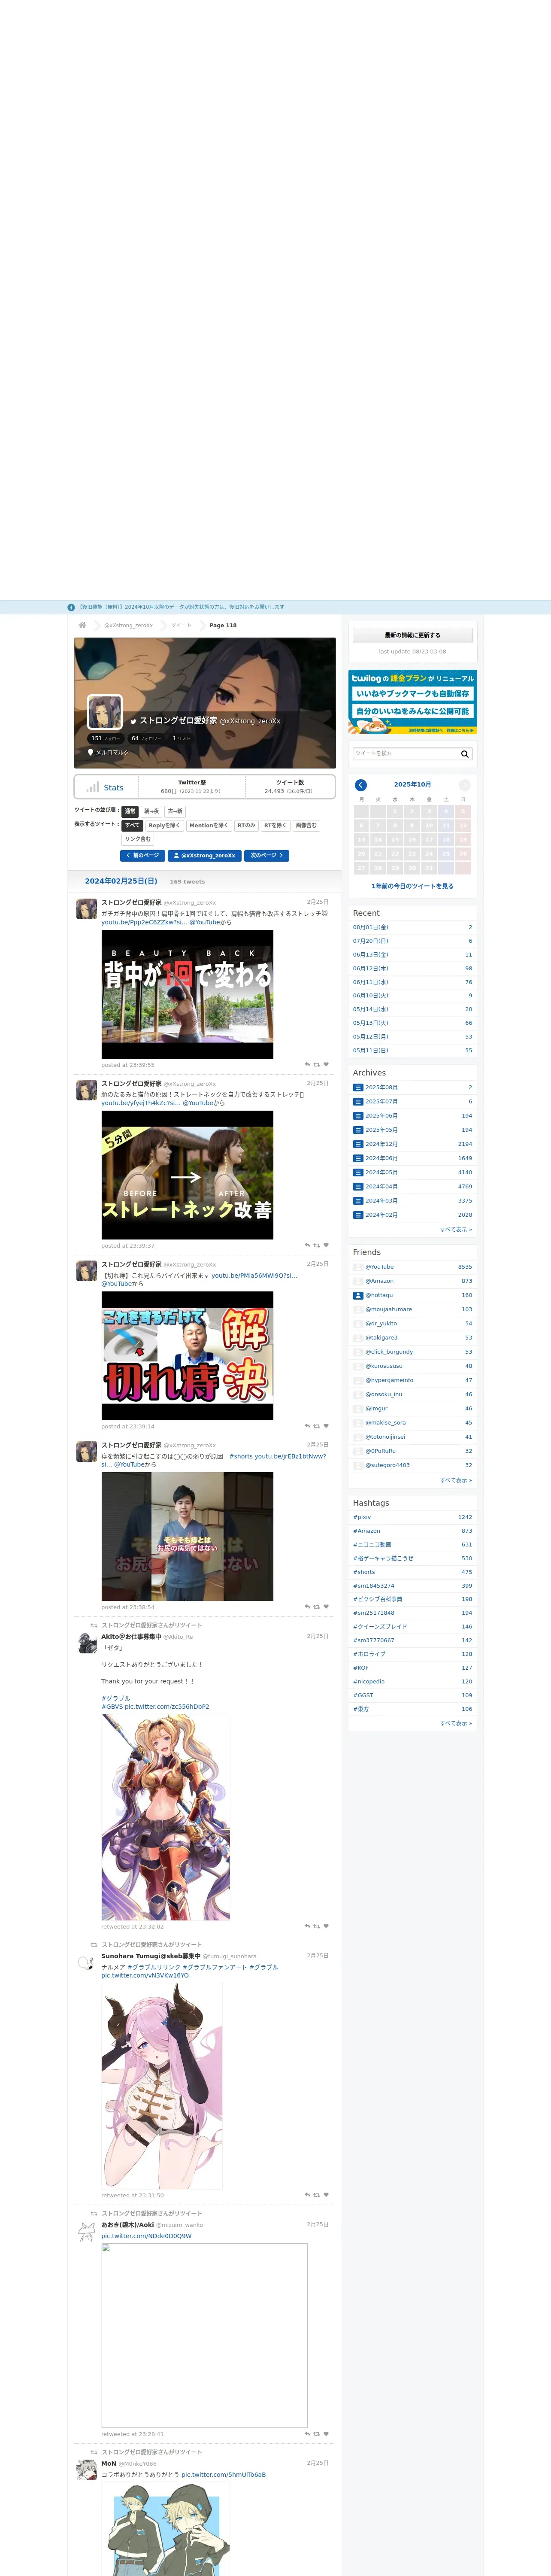Go to the Twilog home icon in breadcrumb
551x2576 pixels.
click(82, 625)
